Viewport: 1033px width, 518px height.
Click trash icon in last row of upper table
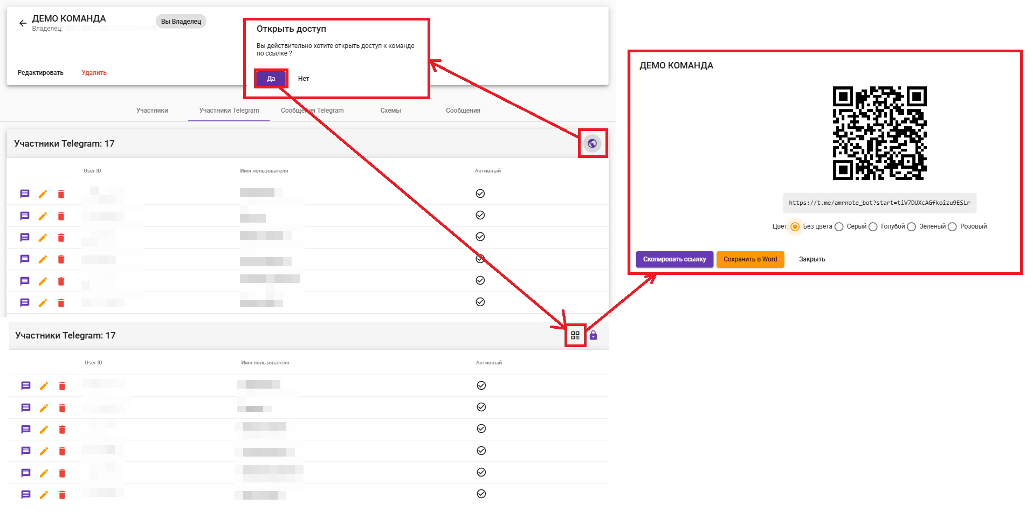61,303
